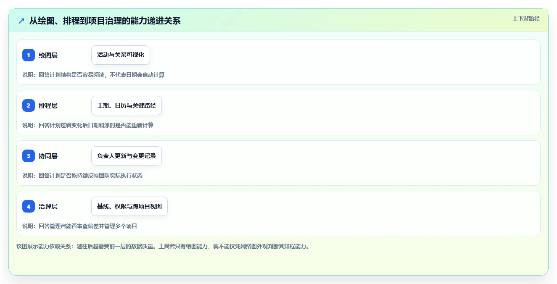
Task: Click step number 1 badge
Action: (x=29, y=55)
